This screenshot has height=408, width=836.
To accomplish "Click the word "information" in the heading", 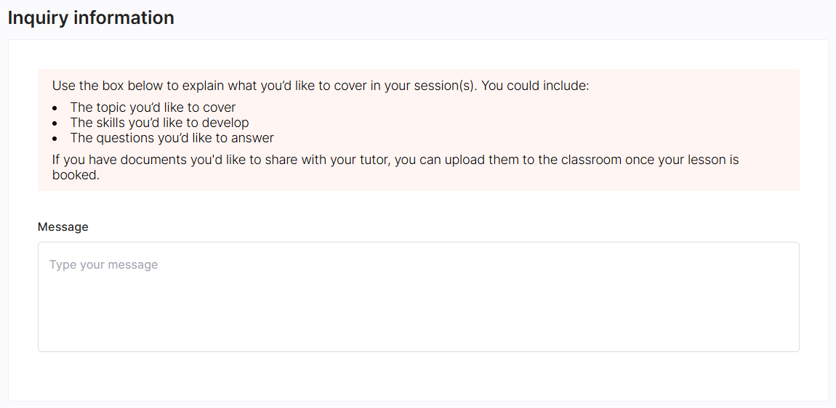I will point(124,18).
